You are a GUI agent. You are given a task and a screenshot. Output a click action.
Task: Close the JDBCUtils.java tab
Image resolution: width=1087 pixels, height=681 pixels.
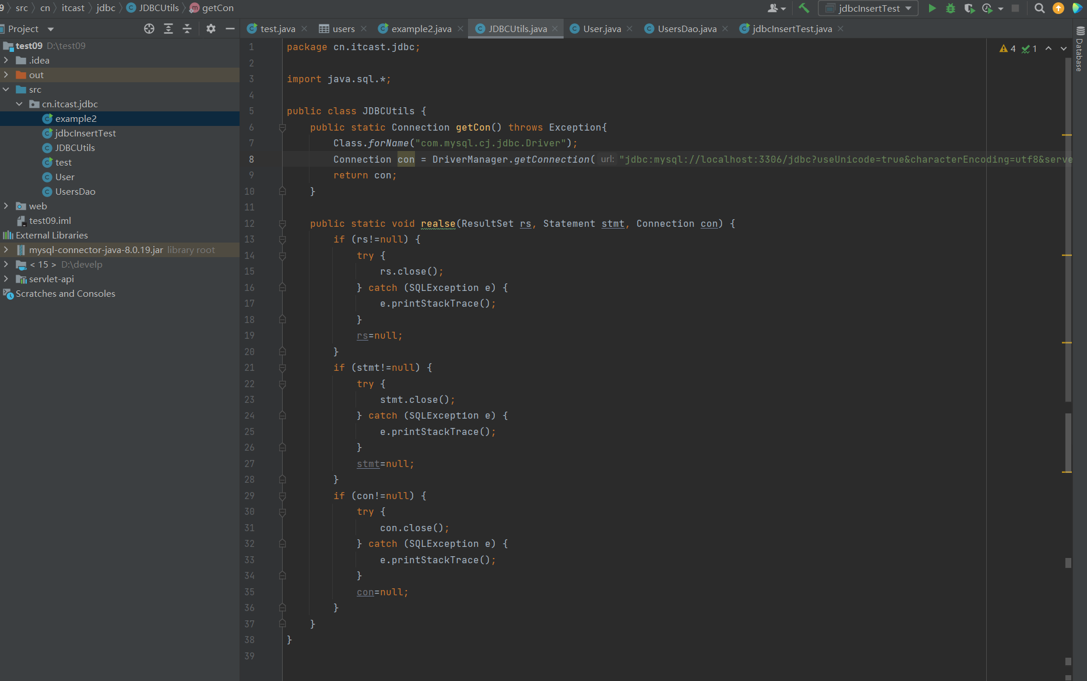click(x=555, y=29)
